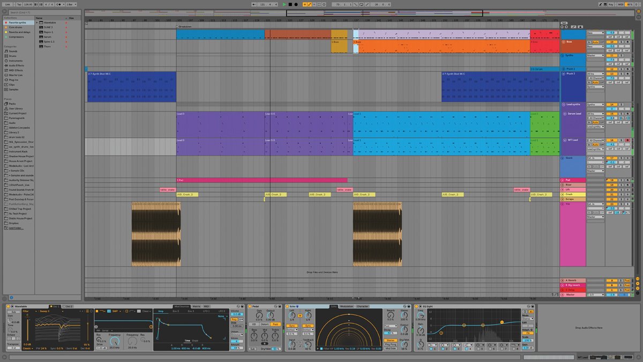
Task: Enable Ping Pong mode in the Echo device
Action: click(x=390, y=344)
